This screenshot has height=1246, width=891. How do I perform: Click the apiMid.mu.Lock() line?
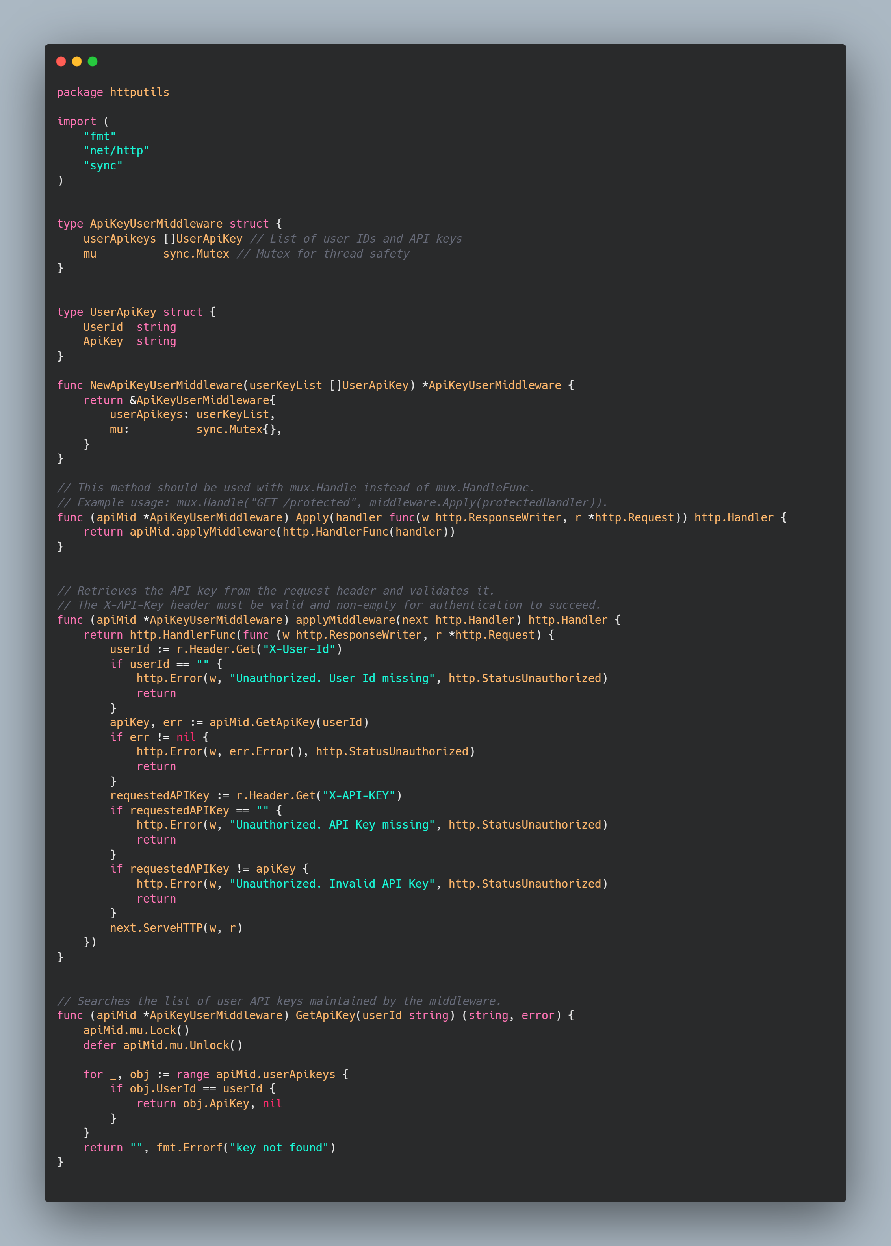tap(136, 1030)
